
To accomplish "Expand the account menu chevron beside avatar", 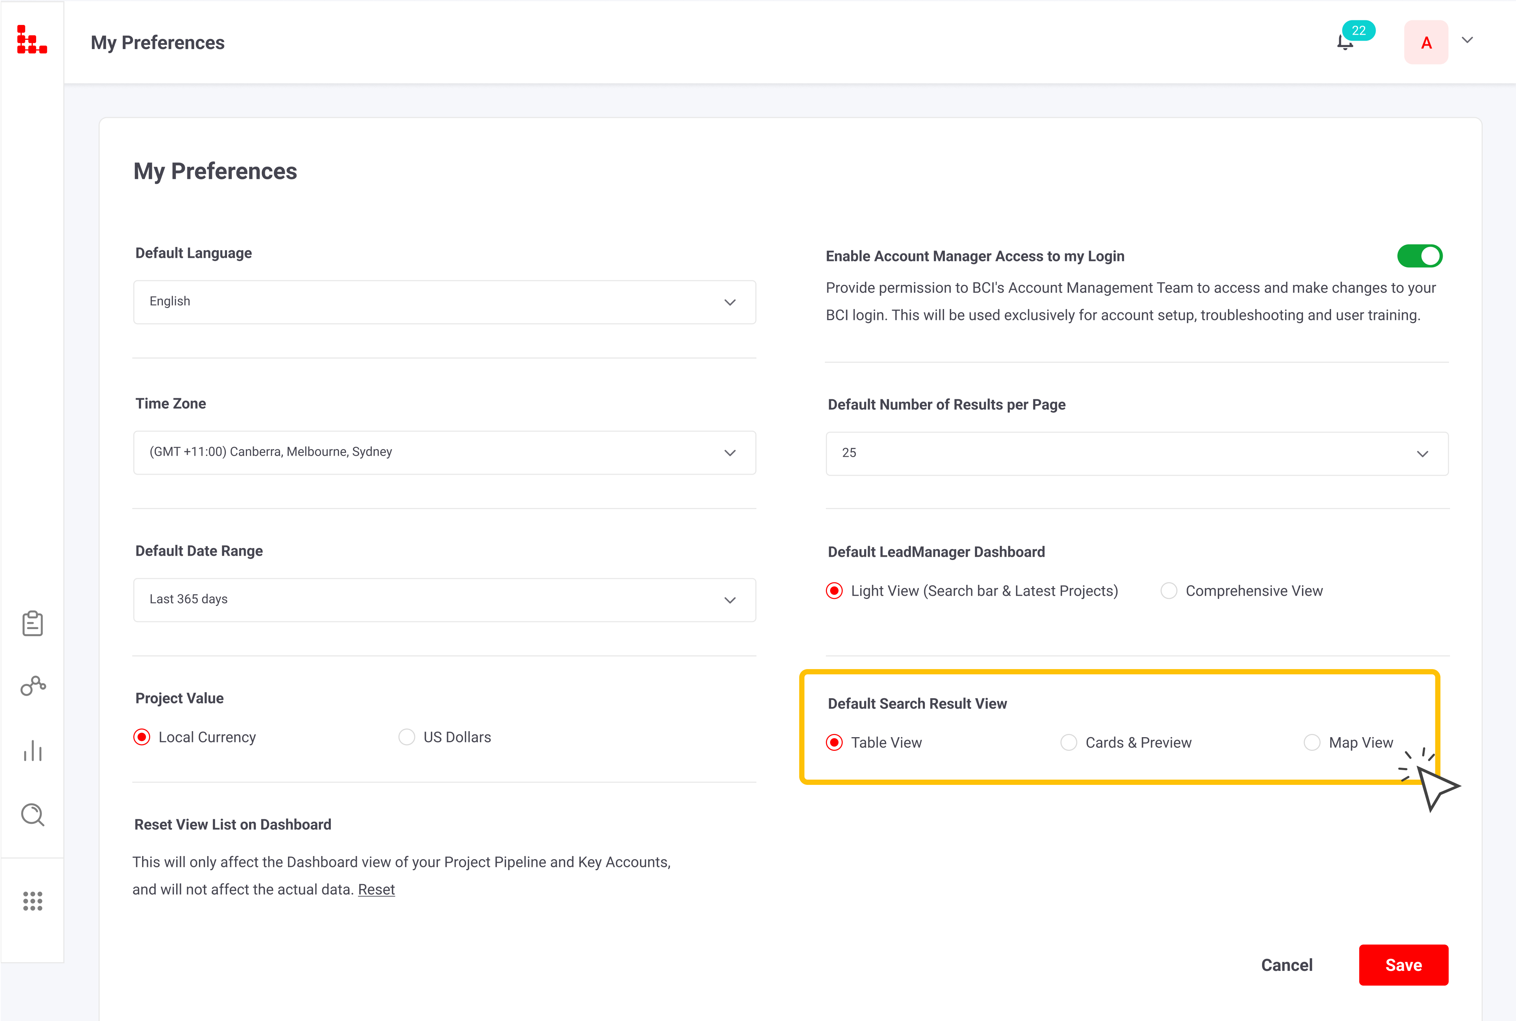I will [x=1467, y=40].
